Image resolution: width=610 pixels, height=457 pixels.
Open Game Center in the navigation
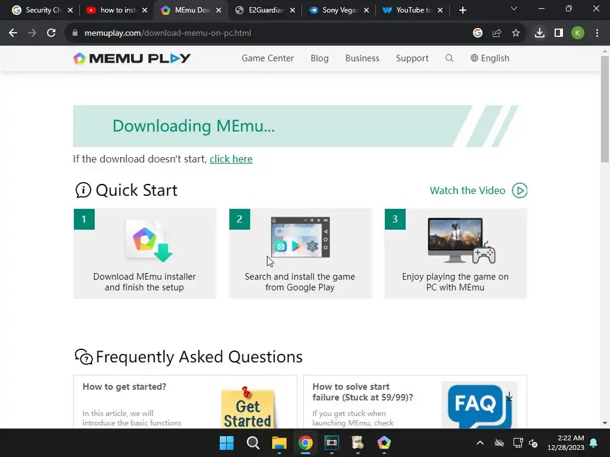click(267, 58)
